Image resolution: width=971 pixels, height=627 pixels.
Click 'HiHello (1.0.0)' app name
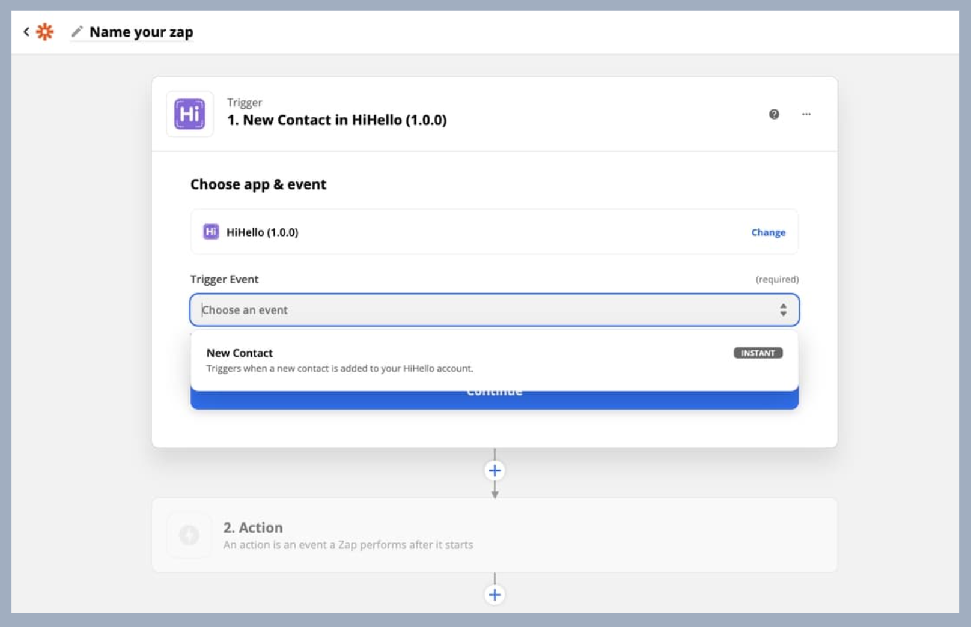(x=262, y=232)
